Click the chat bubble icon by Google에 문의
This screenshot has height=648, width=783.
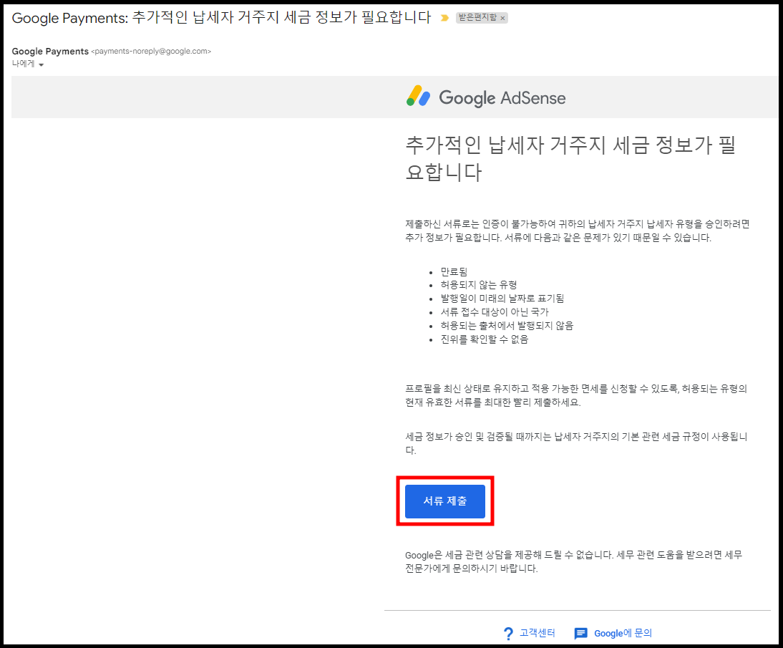(580, 634)
